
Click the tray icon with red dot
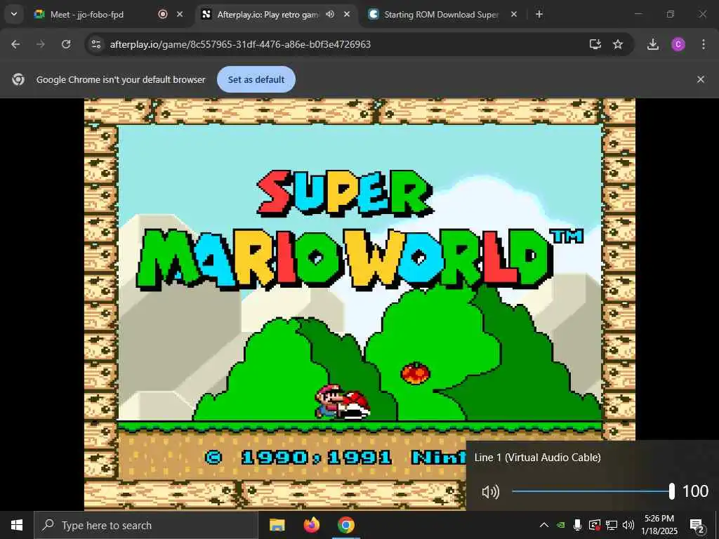pos(595,525)
